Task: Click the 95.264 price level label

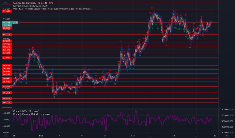Action: point(7,93)
